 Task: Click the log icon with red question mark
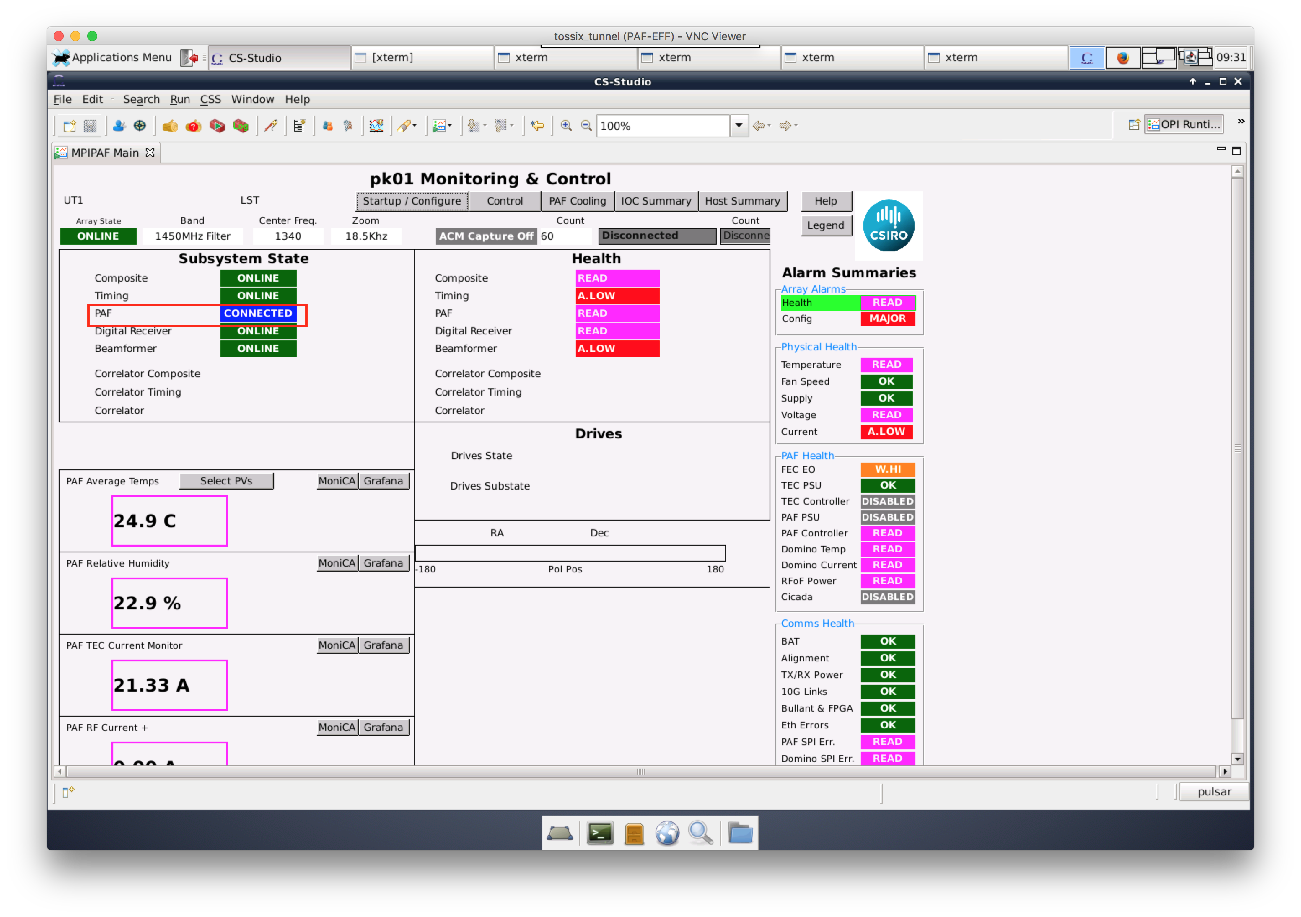194,126
